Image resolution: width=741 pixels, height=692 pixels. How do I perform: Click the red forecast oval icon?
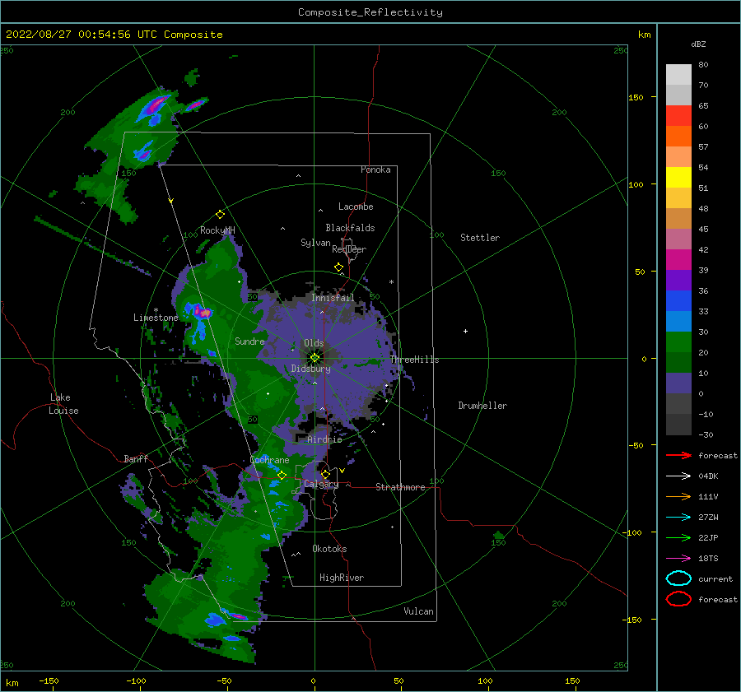(678, 599)
